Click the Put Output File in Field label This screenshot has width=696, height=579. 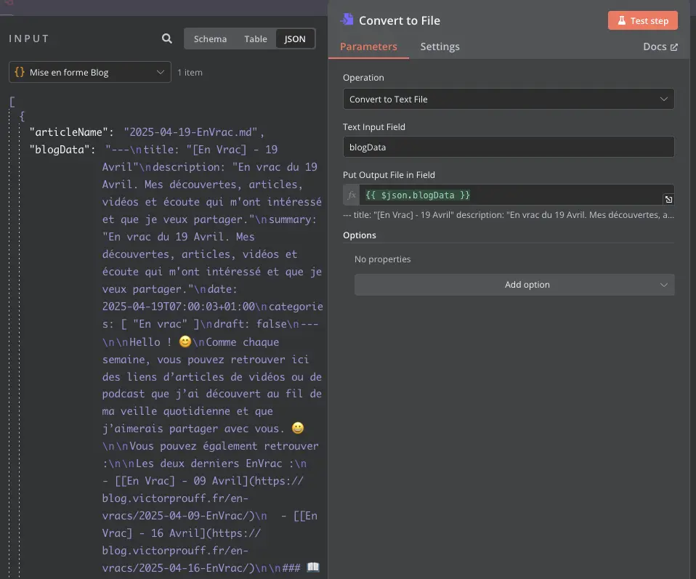389,175
